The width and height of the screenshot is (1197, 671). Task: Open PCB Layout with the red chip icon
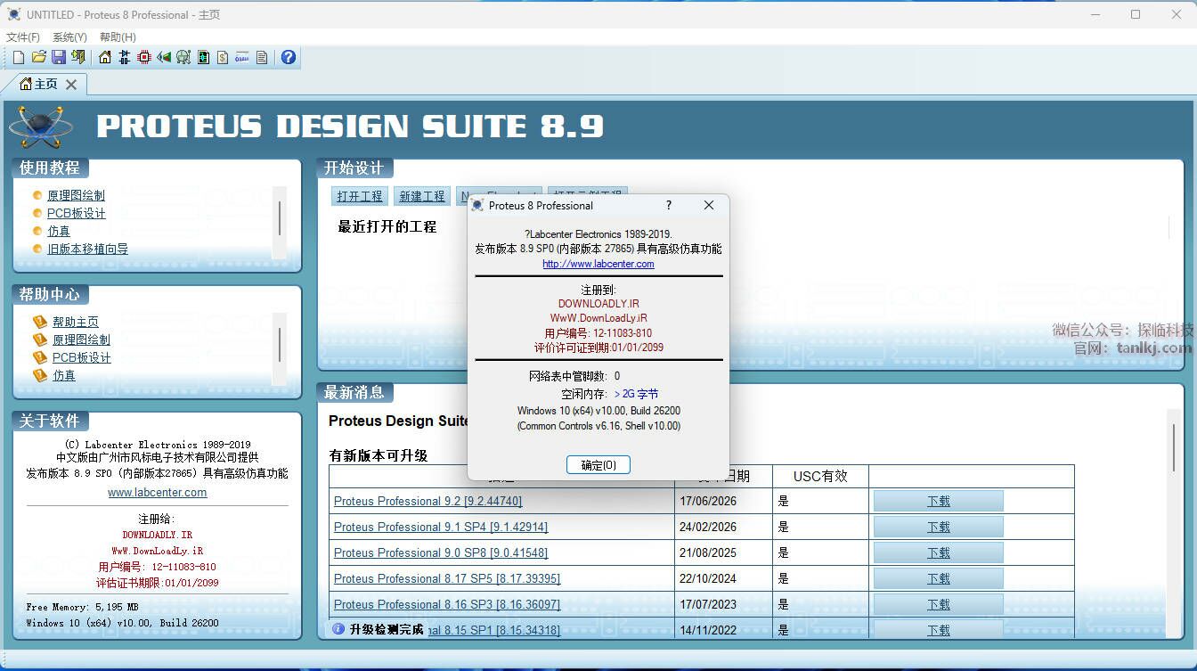[x=144, y=57]
